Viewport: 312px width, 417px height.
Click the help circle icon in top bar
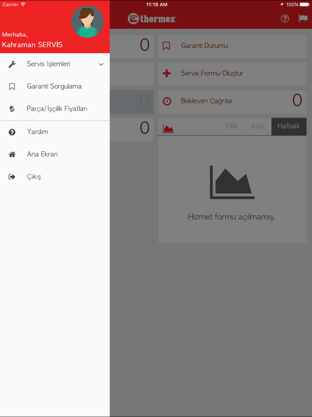click(285, 18)
